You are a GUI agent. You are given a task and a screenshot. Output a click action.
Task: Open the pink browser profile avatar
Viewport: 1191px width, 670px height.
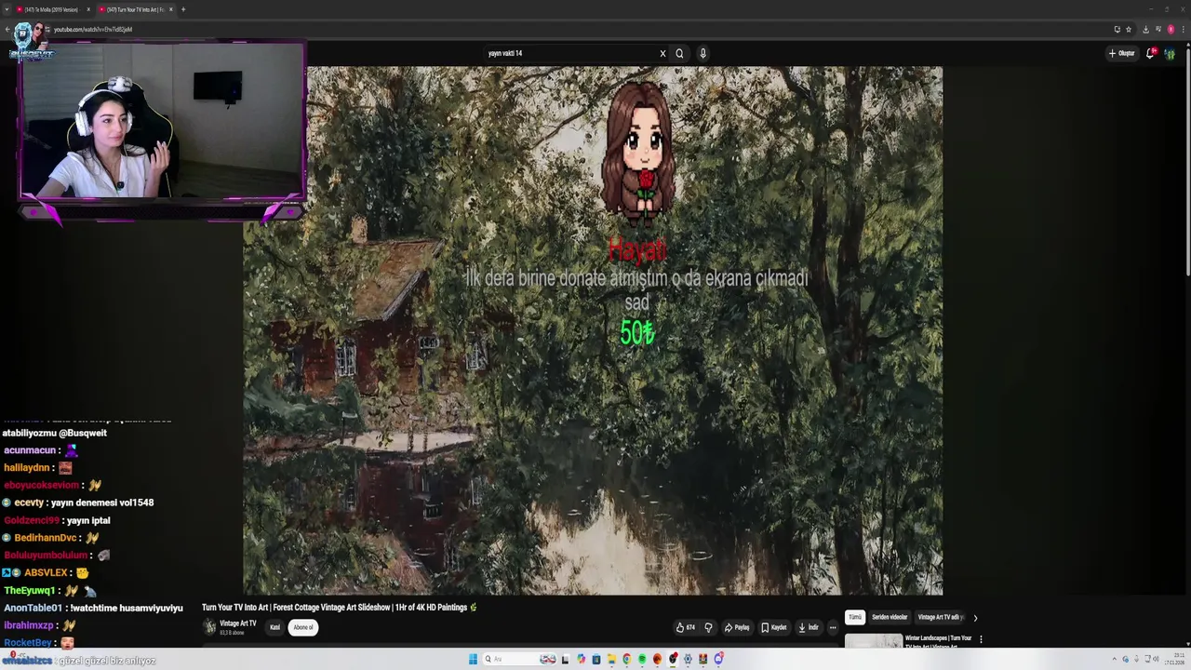(x=1171, y=29)
